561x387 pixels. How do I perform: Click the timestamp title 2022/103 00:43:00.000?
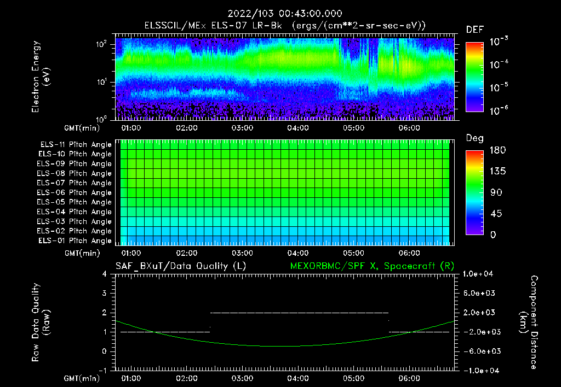click(x=285, y=14)
